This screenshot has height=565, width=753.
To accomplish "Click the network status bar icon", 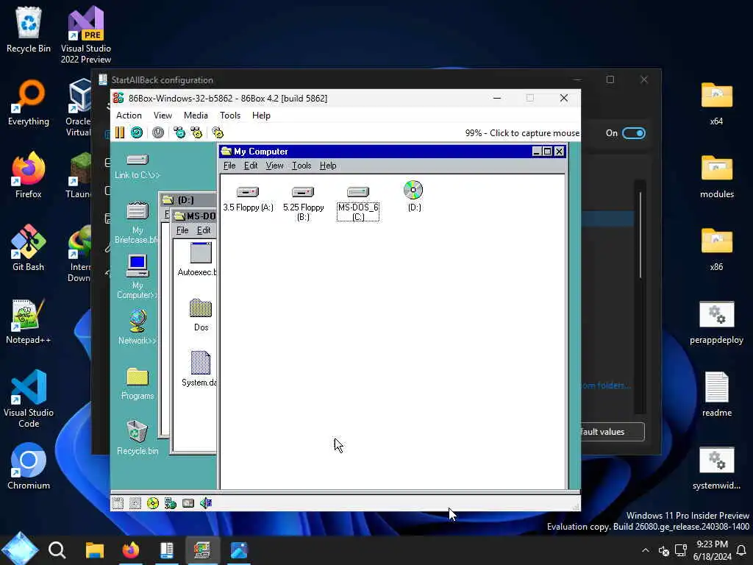I will pos(171,503).
